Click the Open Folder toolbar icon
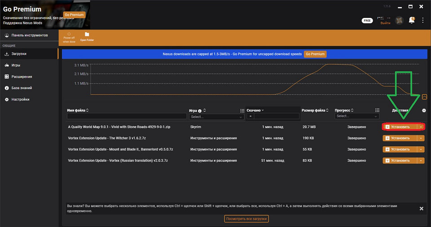 87,36
